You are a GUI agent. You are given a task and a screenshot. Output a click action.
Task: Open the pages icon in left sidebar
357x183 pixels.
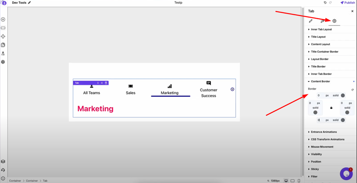3,45
